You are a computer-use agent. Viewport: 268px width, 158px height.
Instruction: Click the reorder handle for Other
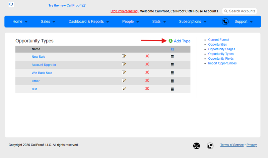tap(172, 81)
